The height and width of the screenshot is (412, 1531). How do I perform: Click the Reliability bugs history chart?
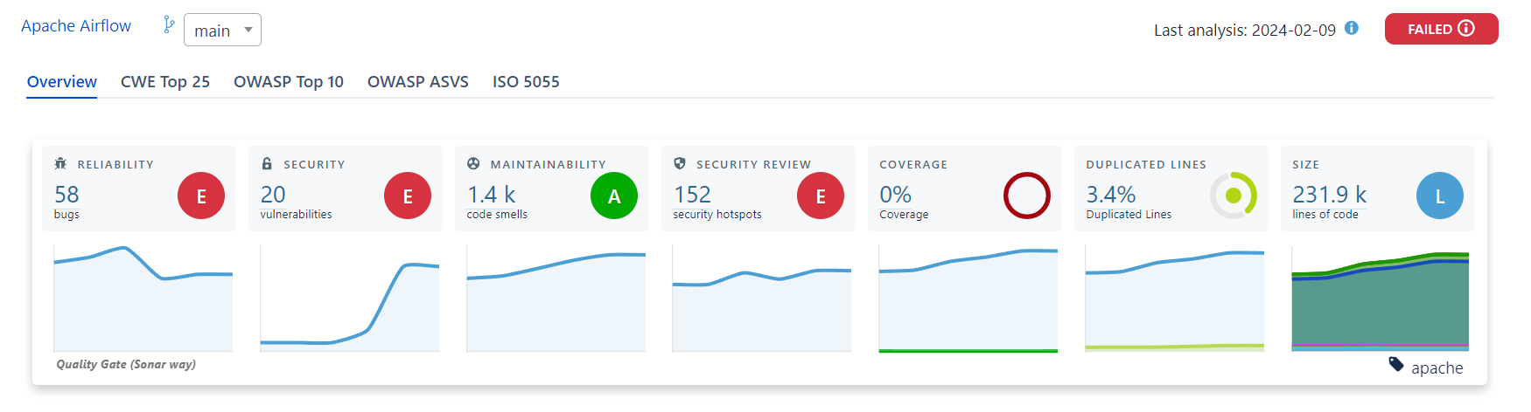tap(143, 299)
